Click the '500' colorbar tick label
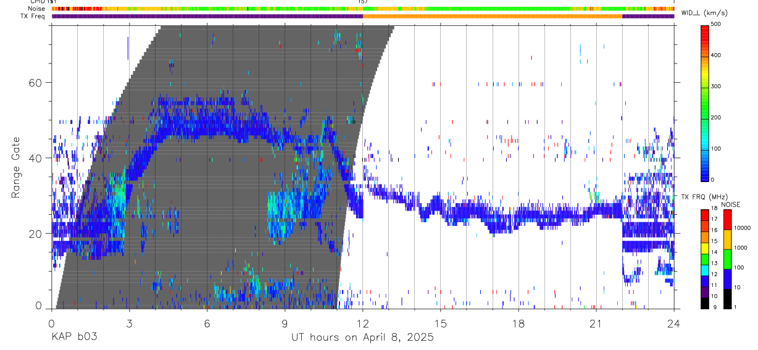 pos(717,24)
